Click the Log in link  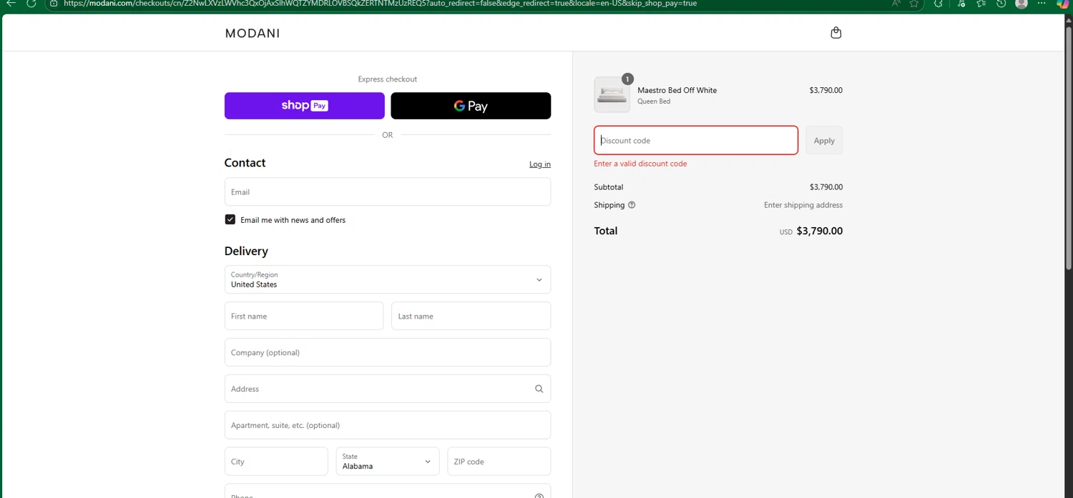(540, 164)
